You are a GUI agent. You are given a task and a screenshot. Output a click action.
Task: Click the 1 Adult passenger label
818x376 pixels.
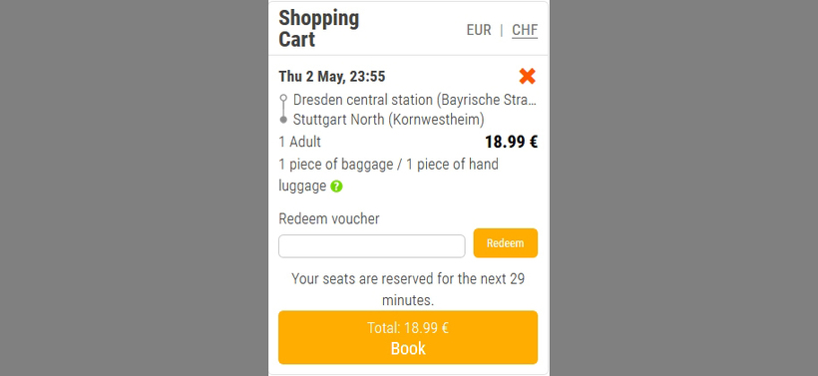(300, 142)
